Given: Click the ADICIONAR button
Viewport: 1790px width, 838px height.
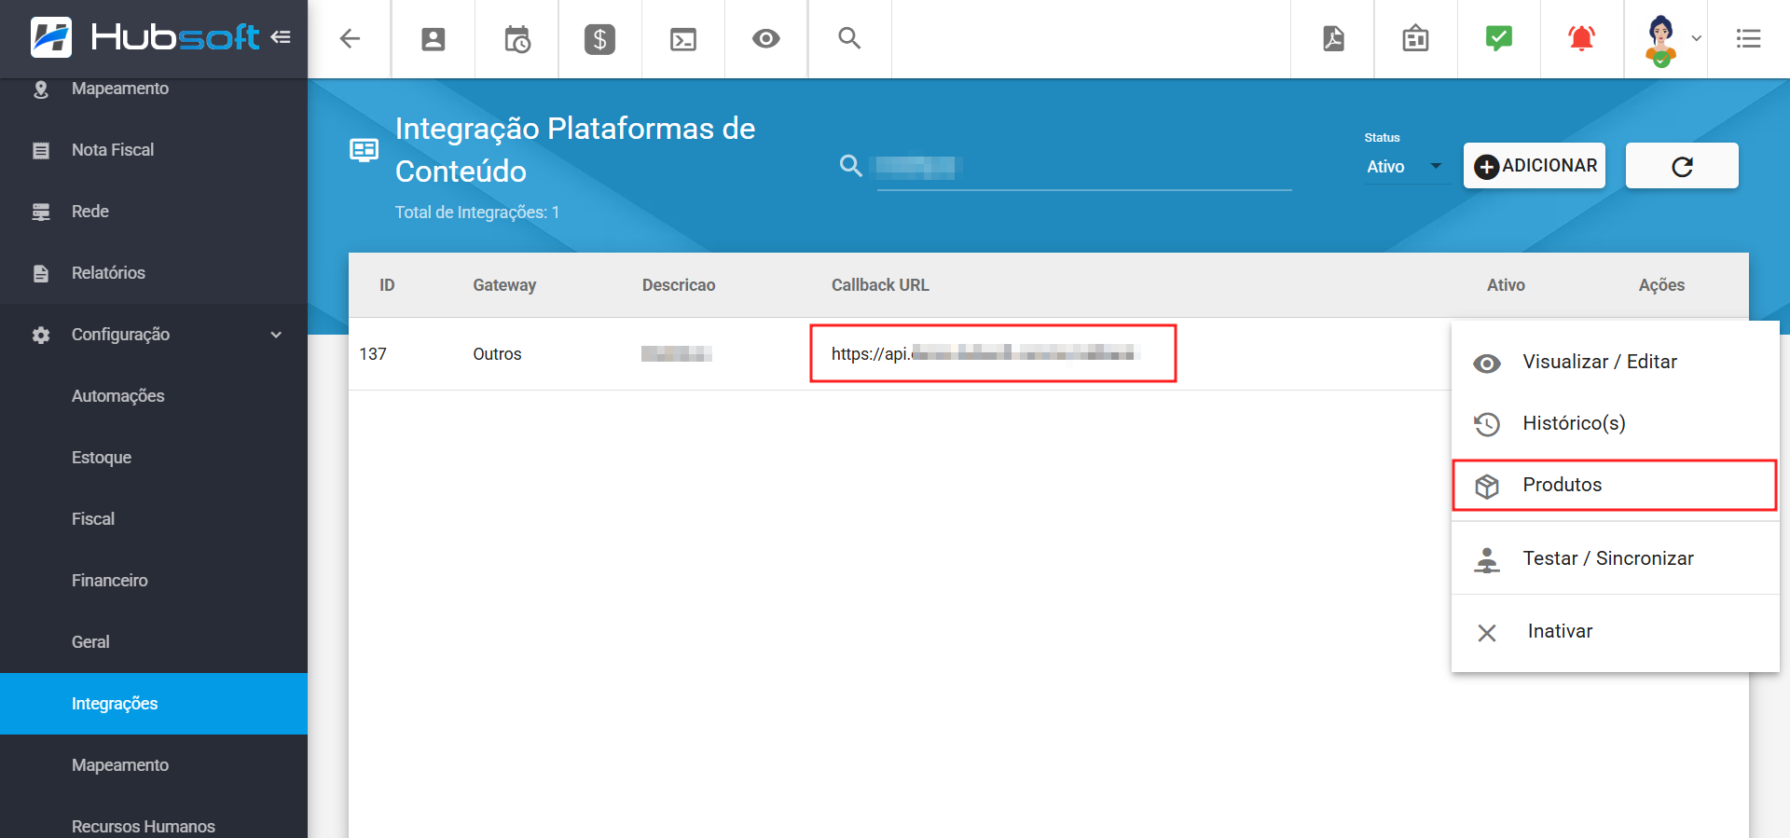Looking at the screenshot, I should pos(1535,166).
